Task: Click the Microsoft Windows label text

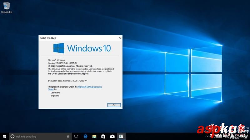Action: tap(57, 60)
